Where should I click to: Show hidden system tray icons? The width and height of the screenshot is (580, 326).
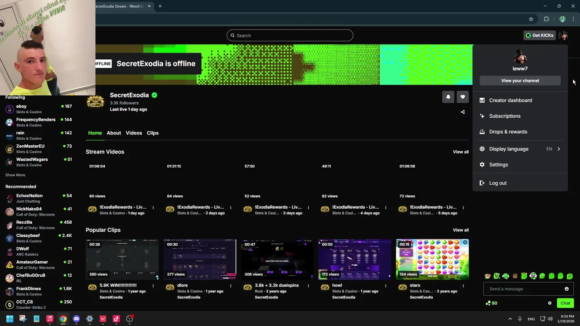(x=510, y=319)
